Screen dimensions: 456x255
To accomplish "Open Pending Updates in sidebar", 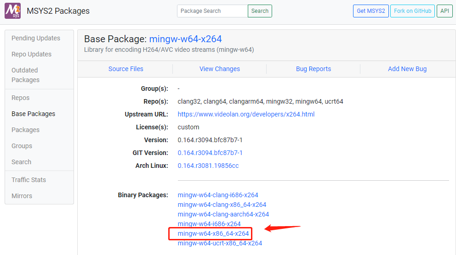I will (x=36, y=38).
